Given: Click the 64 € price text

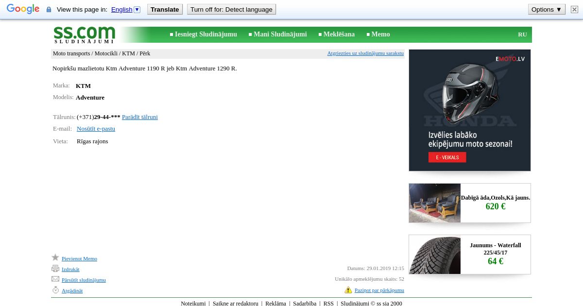Looking at the screenshot, I should pos(496,261).
